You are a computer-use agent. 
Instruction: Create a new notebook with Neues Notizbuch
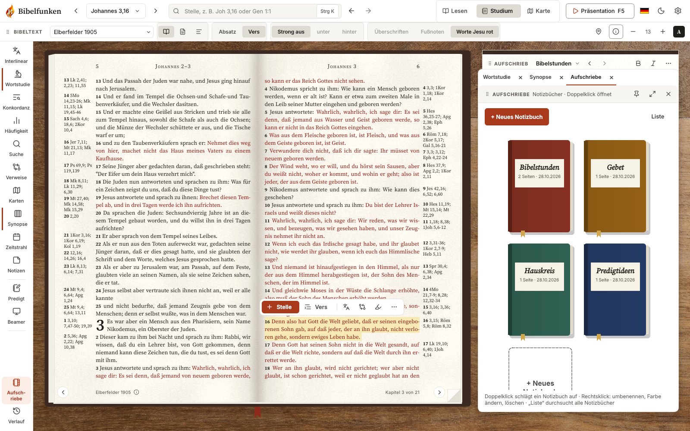[x=517, y=117]
